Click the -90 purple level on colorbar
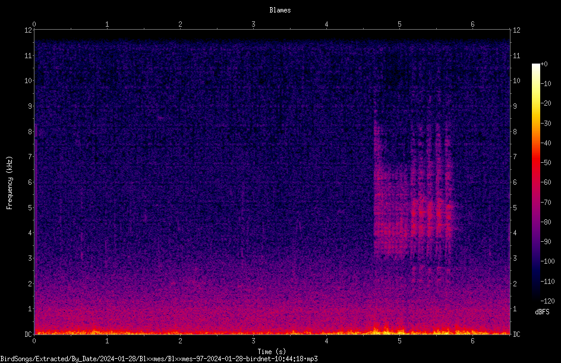 (x=546, y=241)
